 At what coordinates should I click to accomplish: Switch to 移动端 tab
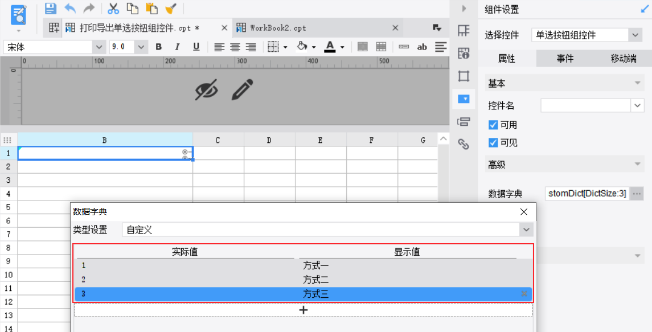[x=624, y=59]
